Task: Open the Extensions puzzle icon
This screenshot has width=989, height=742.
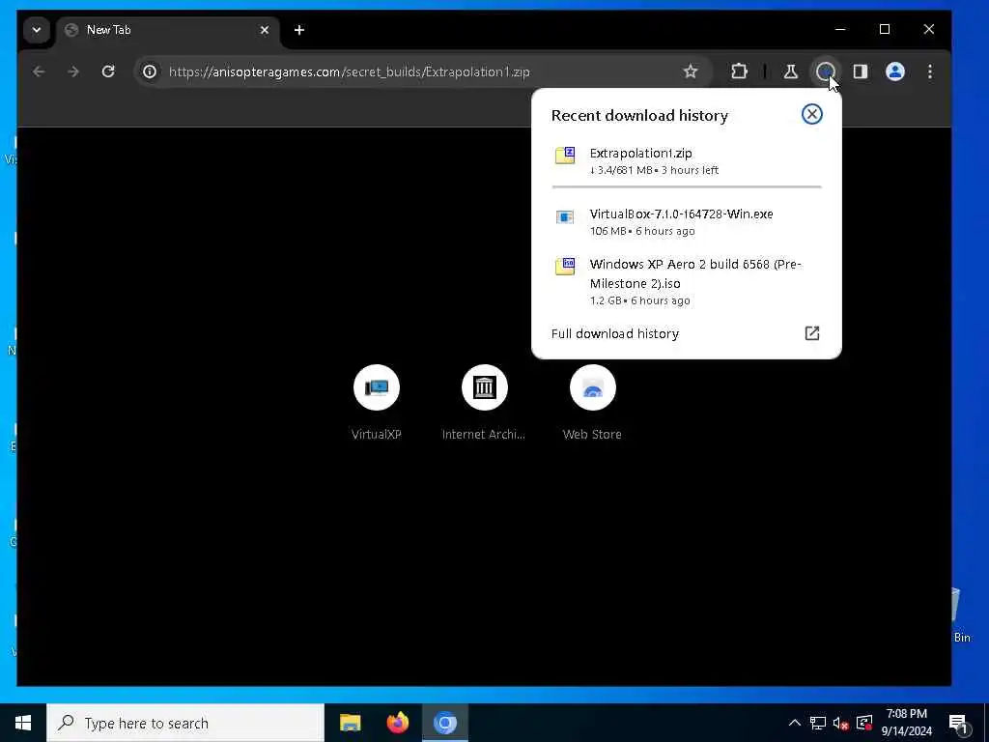Action: [739, 71]
